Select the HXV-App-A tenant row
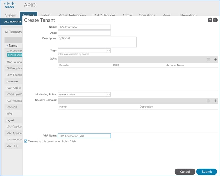 13,88
